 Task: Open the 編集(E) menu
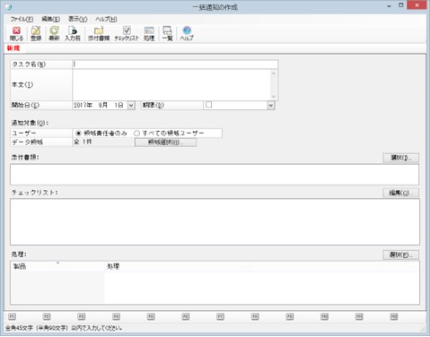coord(50,19)
